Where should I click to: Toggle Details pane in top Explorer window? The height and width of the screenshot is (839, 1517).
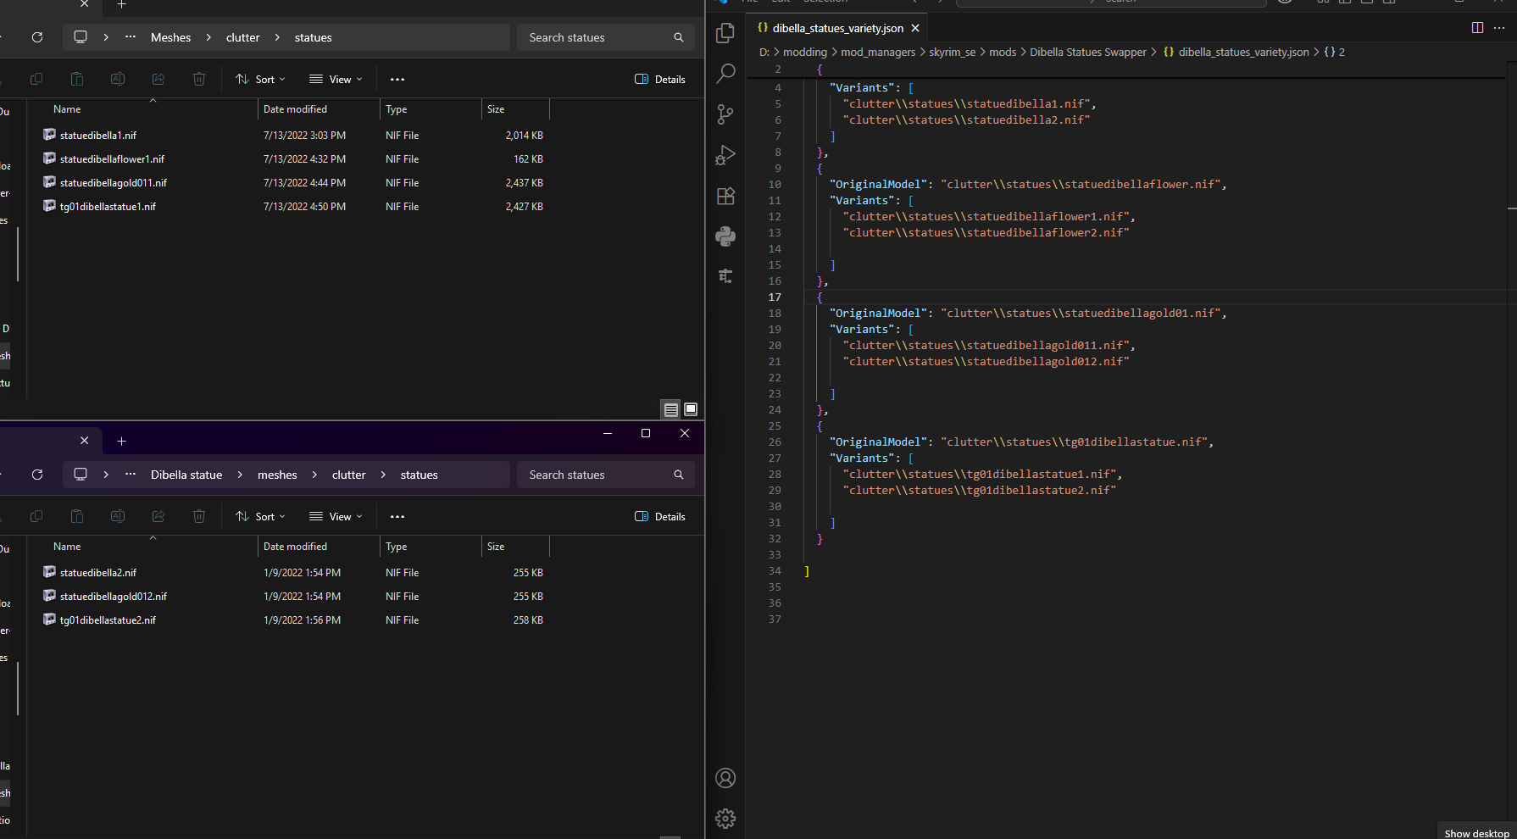(x=660, y=79)
